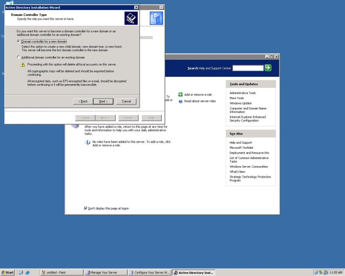Click the Configure Your Server wizard banner icon
This screenshot has height=276, width=345.
pyautogui.click(x=156, y=18)
